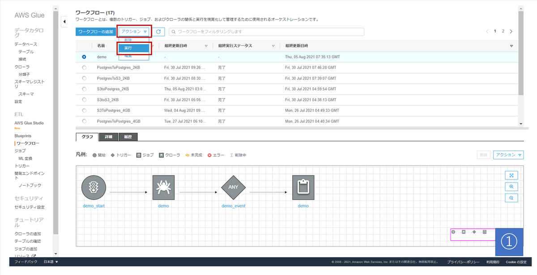
Task: Open 接続 in the sidebar
Action: (22, 59)
